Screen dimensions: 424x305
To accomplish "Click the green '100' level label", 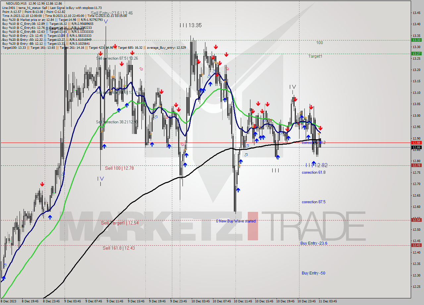I will click(319, 43).
